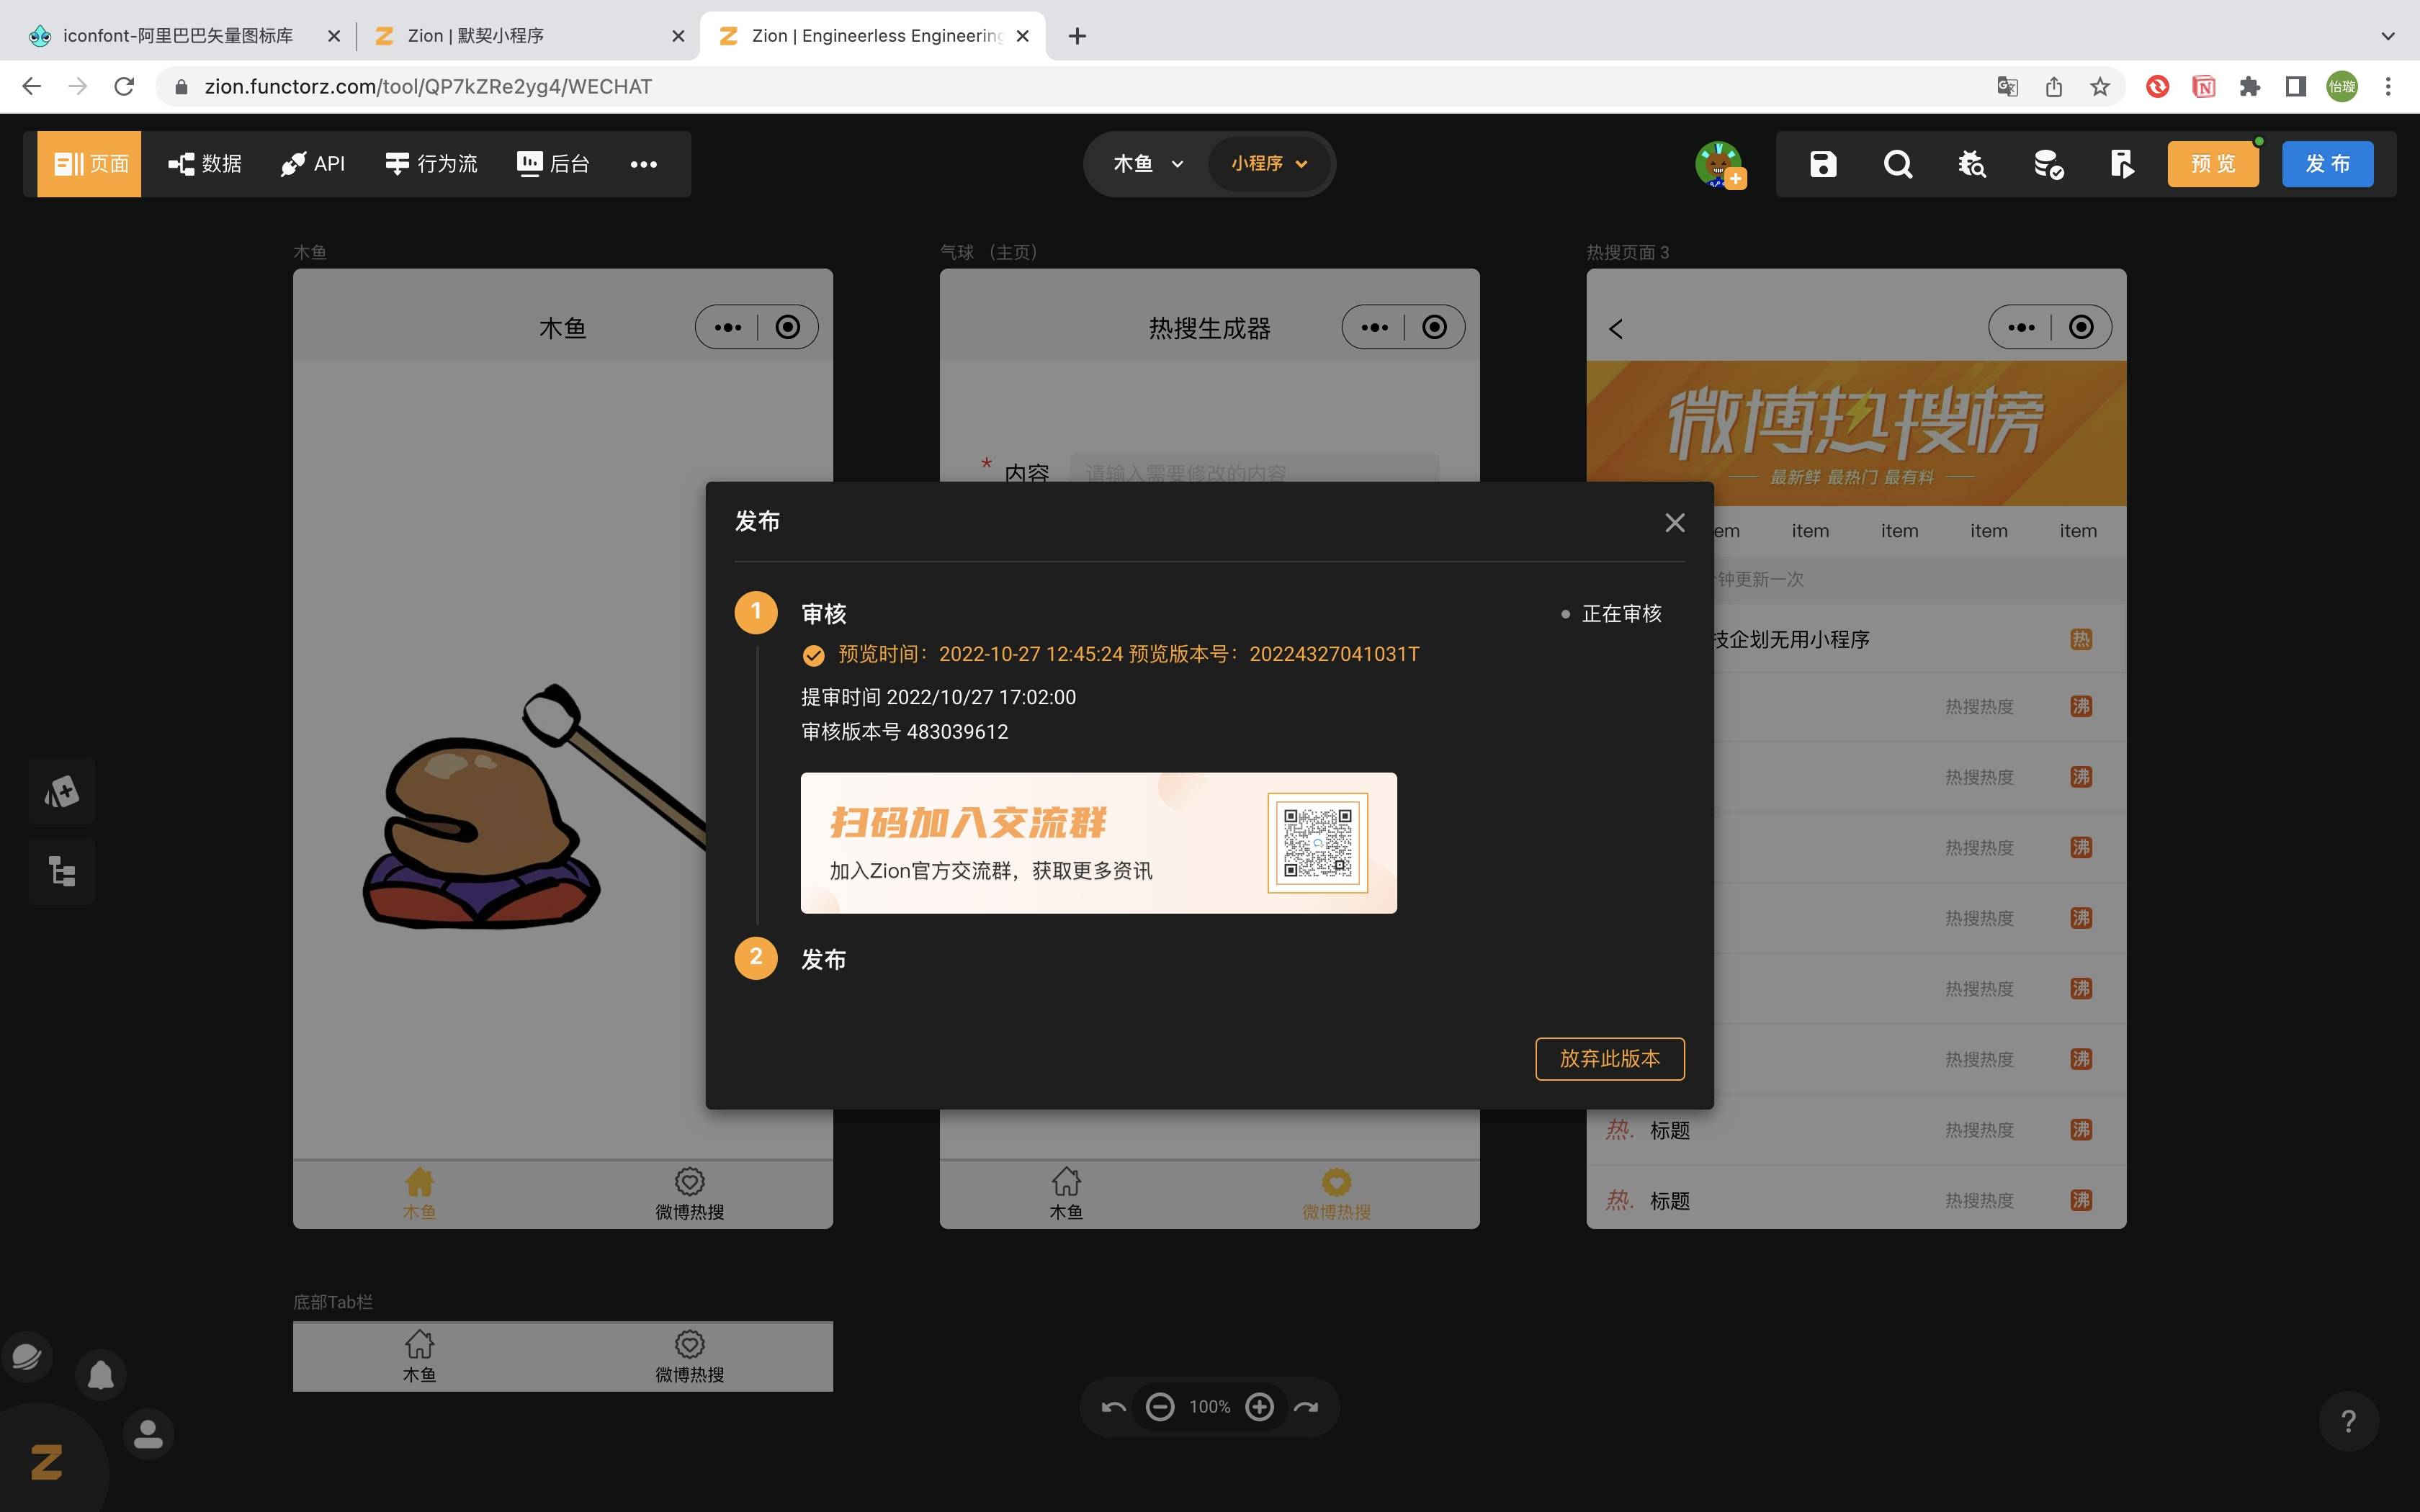Open the more options ellipsis in top toolbar
The height and width of the screenshot is (1512, 2420).
(644, 164)
